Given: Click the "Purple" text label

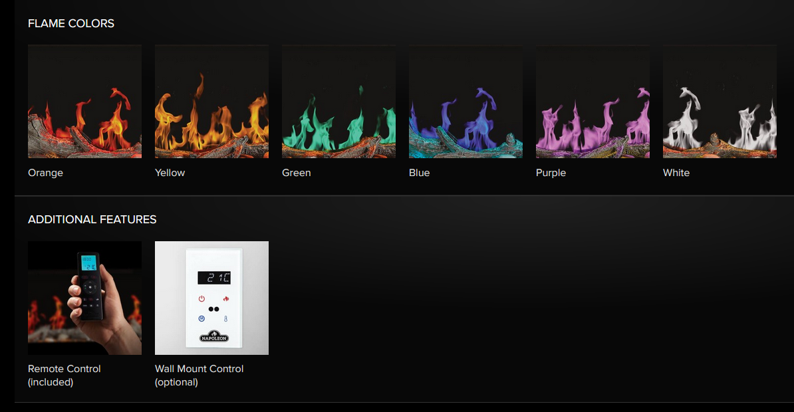Looking at the screenshot, I should [x=551, y=173].
